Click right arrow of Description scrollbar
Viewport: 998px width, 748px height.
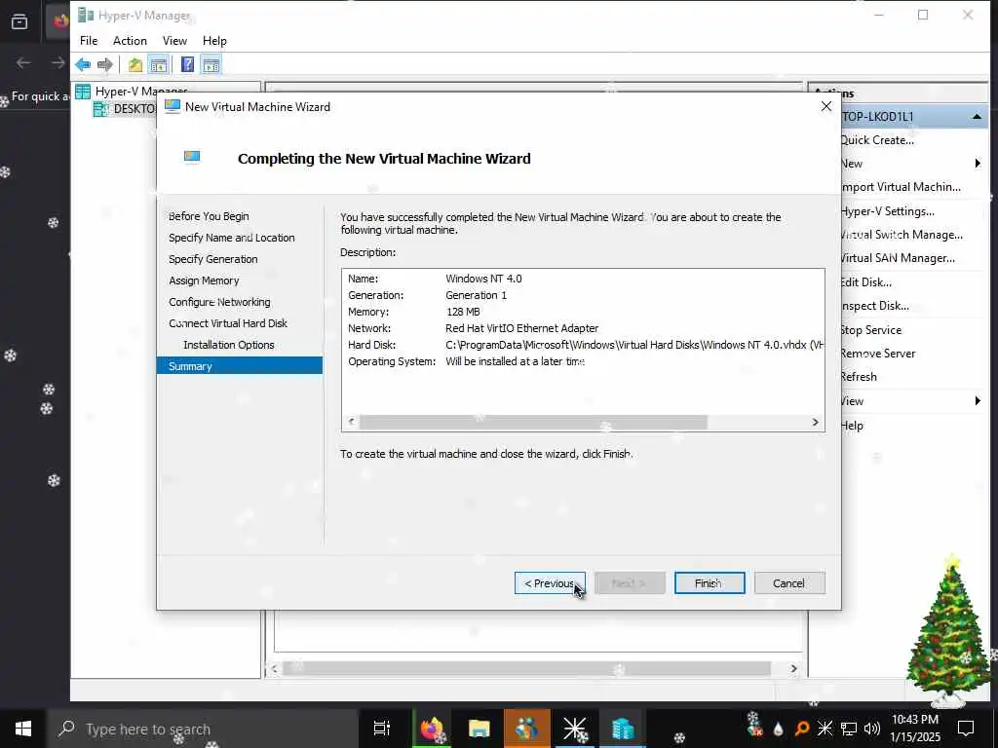click(816, 423)
